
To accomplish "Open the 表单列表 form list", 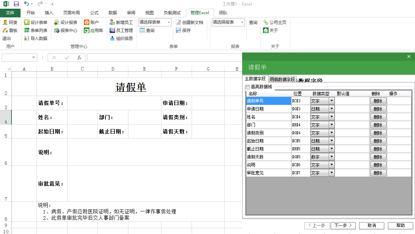I will click(36, 30).
